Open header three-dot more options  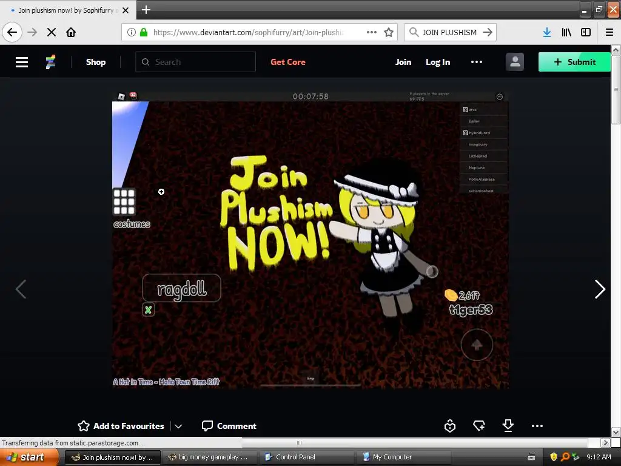pos(477,62)
